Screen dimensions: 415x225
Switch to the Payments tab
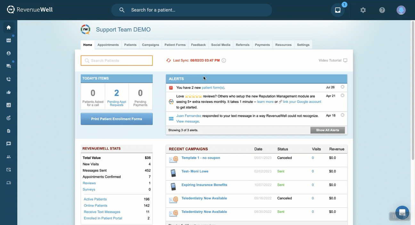click(263, 45)
